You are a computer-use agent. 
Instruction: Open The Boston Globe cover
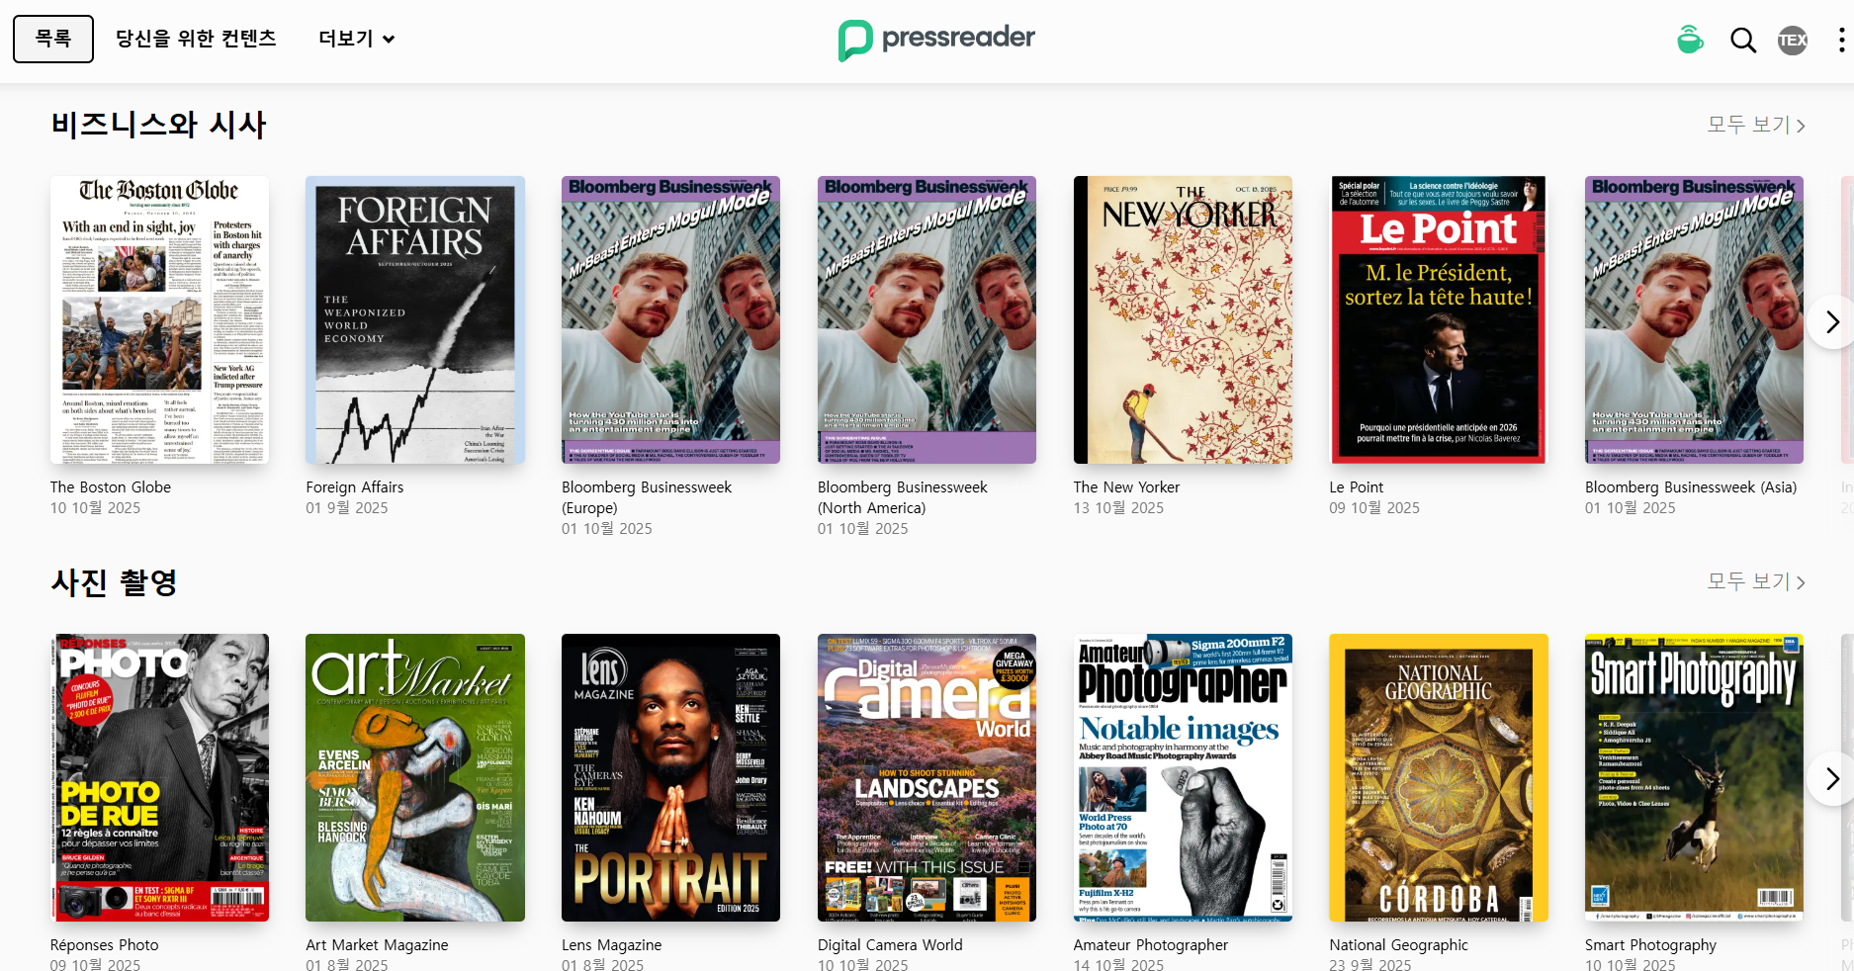pyautogui.click(x=159, y=319)
